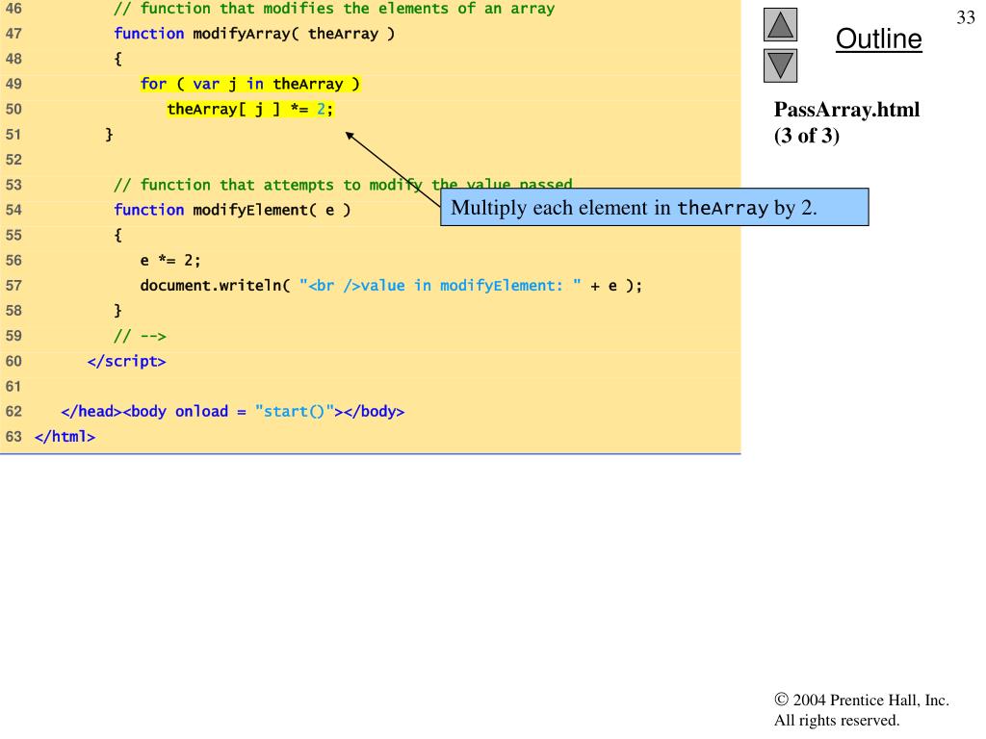
Task: Click line number 61
Action: pyautogui.click(x=13, y=387)
